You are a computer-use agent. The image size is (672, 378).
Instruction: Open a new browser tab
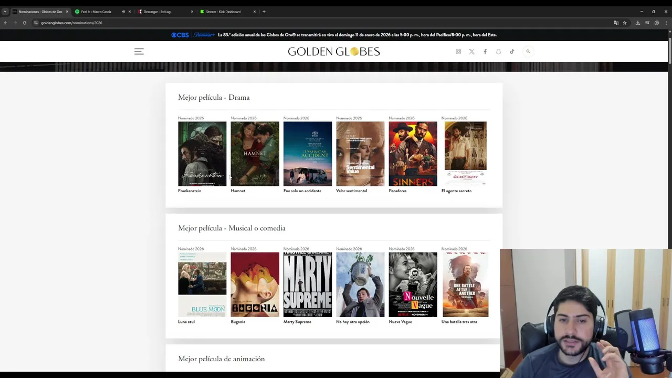tap(264, 12)
